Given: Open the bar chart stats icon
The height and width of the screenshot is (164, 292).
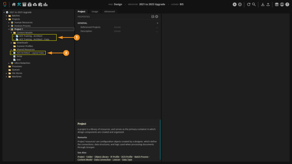Looking at the screenshot, I should click(x=45, y=4).
